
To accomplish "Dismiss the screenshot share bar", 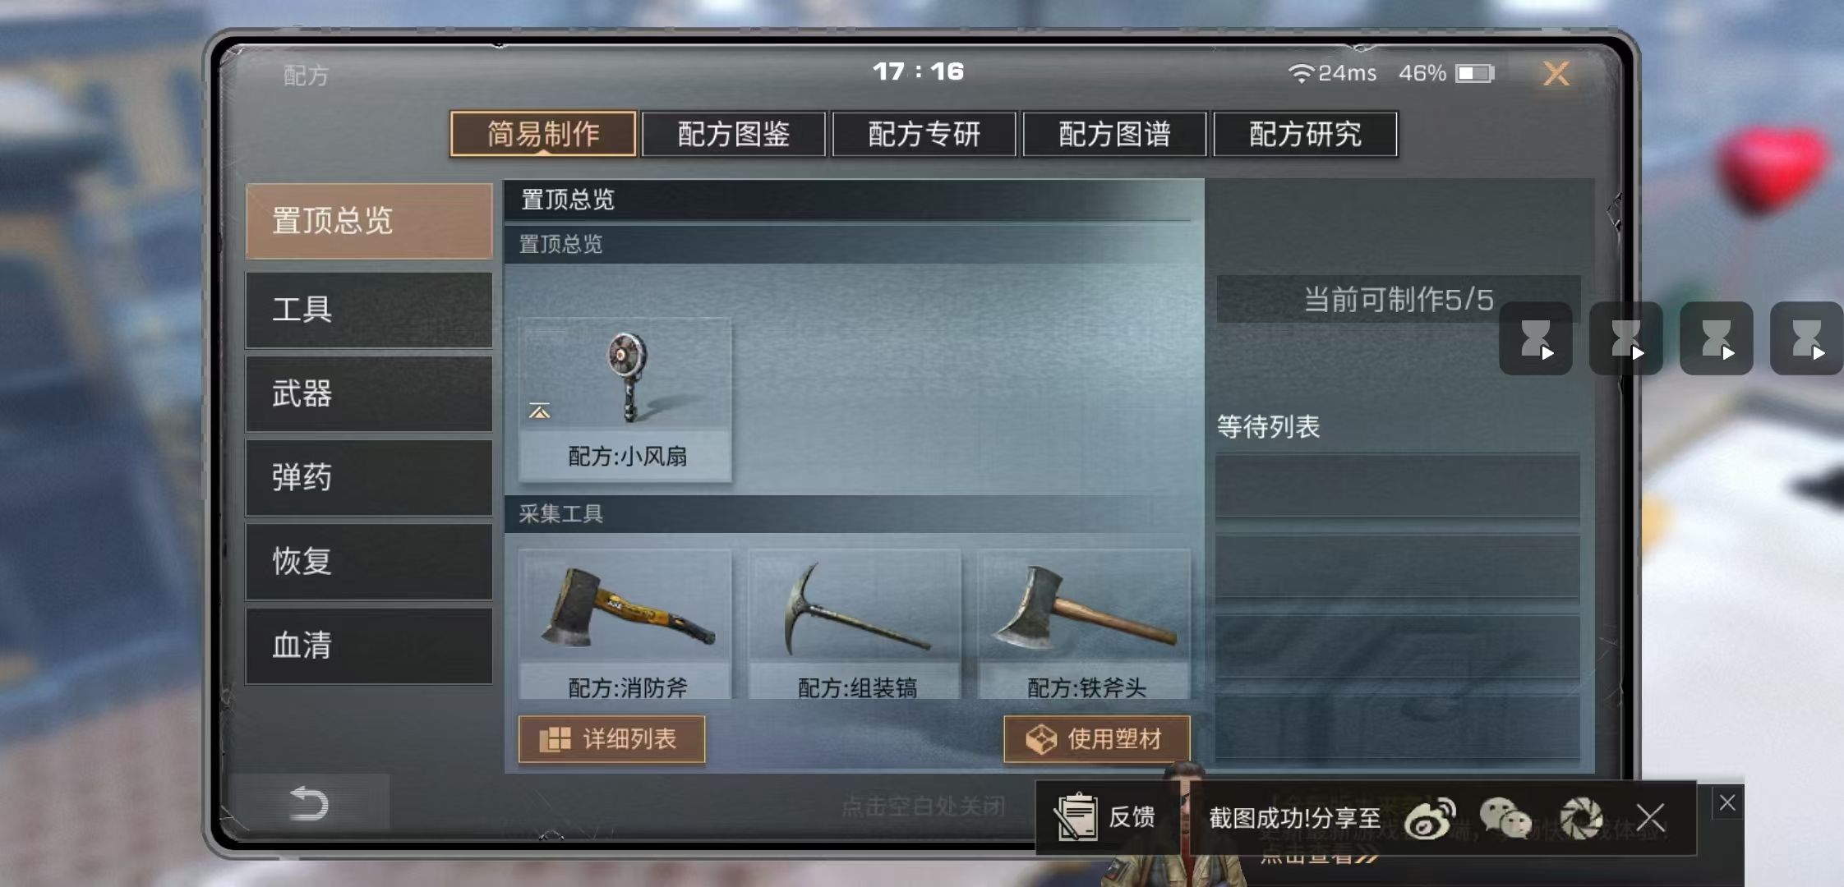I will coord(1650,819).
